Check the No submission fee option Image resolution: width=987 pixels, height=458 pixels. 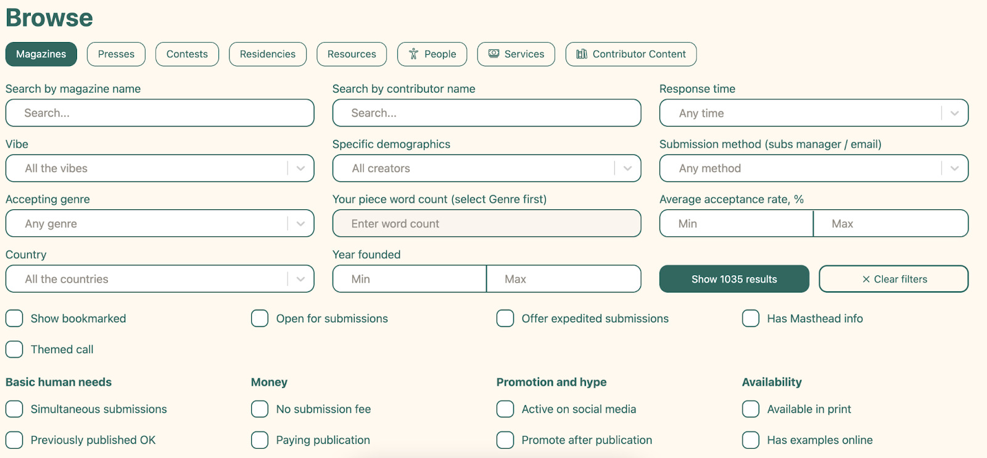click(260, 409)
